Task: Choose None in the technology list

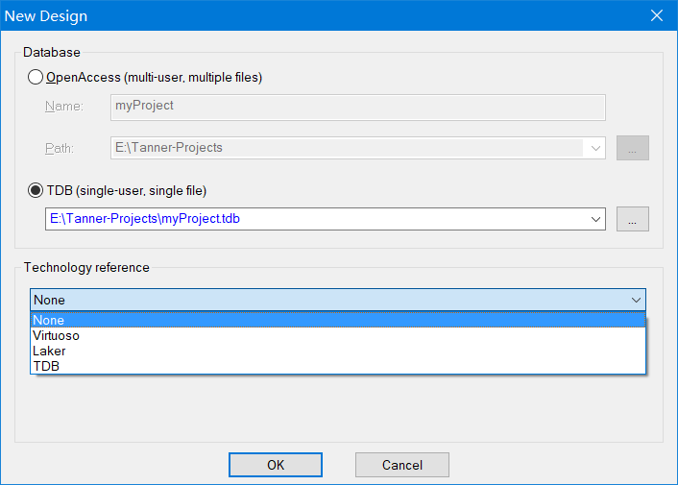Action: (338, 321)
